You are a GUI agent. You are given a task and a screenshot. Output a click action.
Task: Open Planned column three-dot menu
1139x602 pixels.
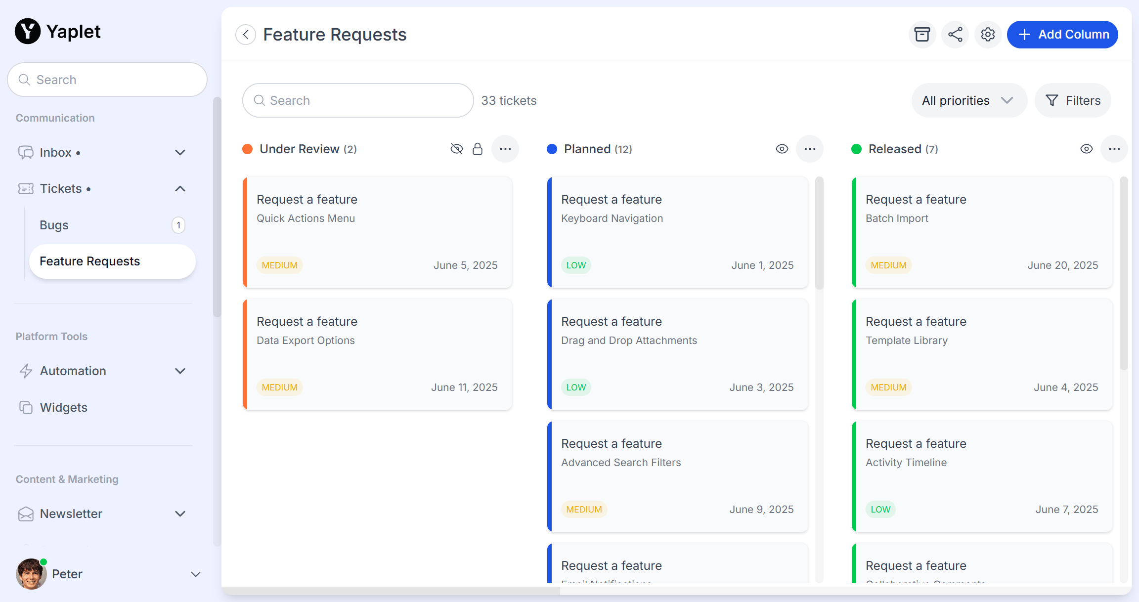click(809, 149)
